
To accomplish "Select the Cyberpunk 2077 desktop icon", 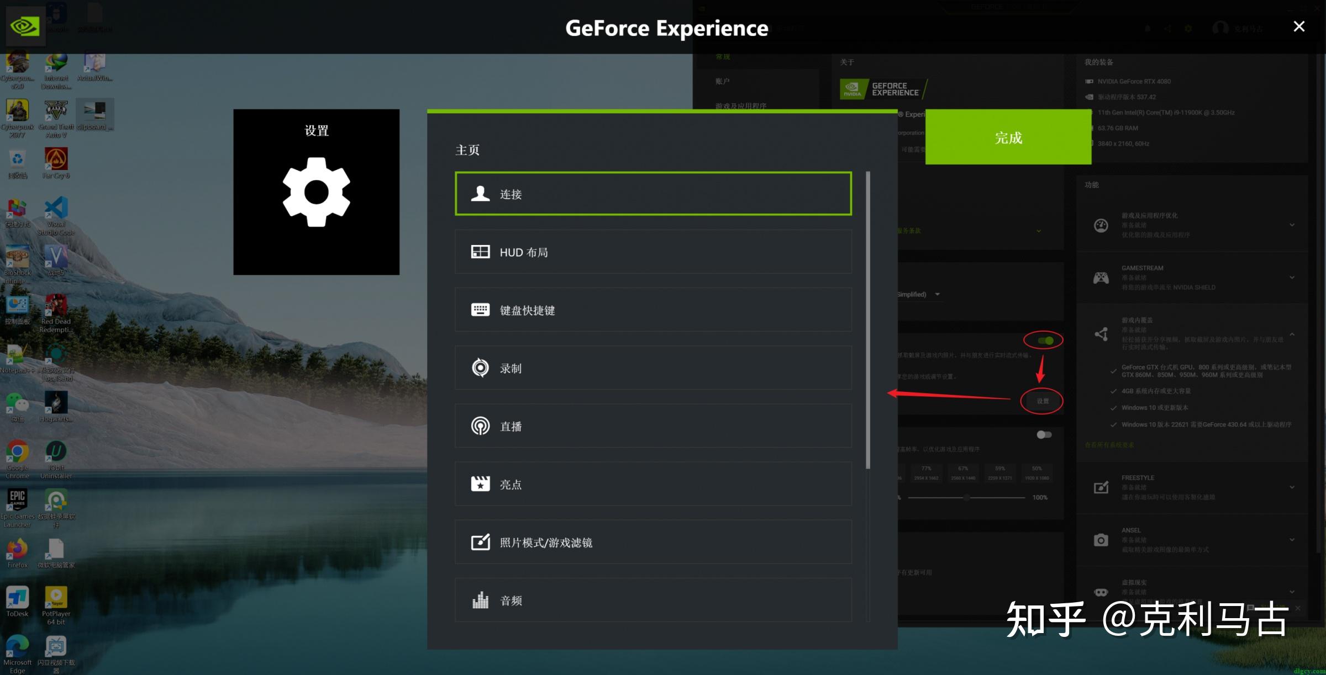I will pyautogui.click(x=17, y=119).
